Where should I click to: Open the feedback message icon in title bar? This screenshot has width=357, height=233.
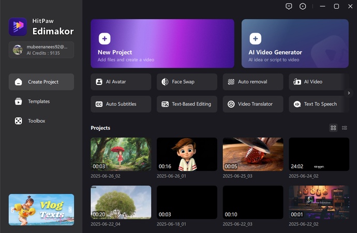pyautogui.click(x=289, y=6)
